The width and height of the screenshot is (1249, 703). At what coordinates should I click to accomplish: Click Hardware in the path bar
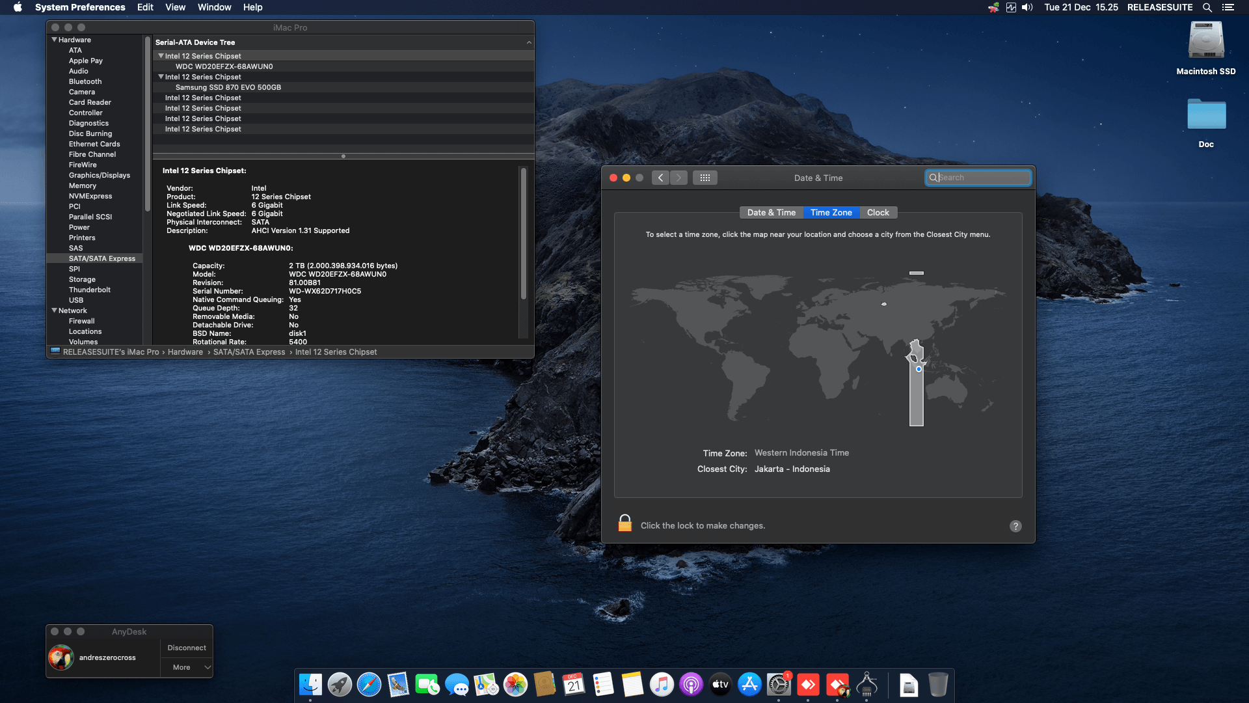(x=185, y=352)
